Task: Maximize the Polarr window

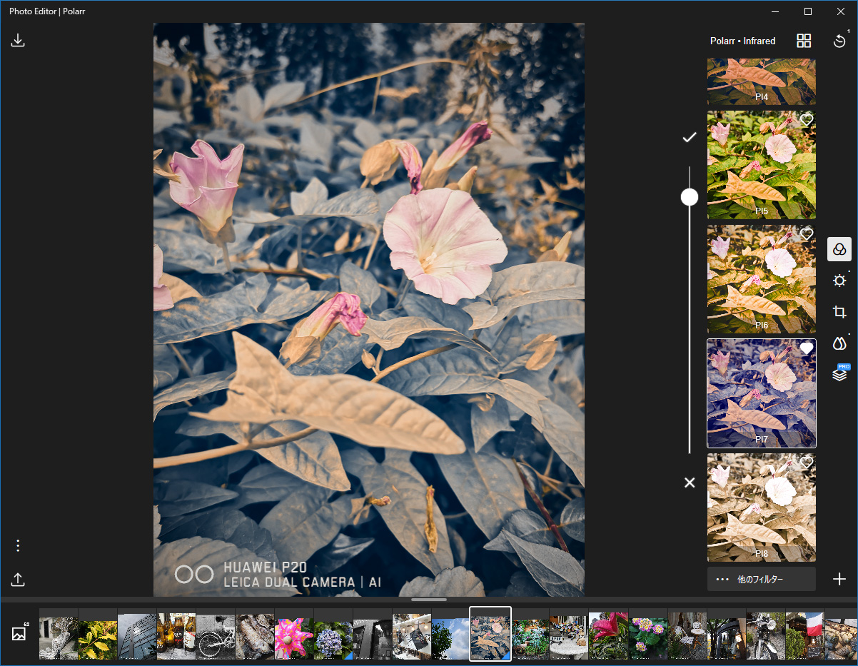Action: tap(808, 11)
